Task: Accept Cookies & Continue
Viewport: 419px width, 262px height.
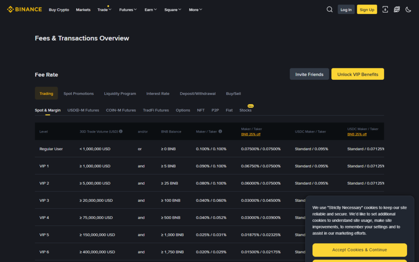Action: (x=359, y=250)
